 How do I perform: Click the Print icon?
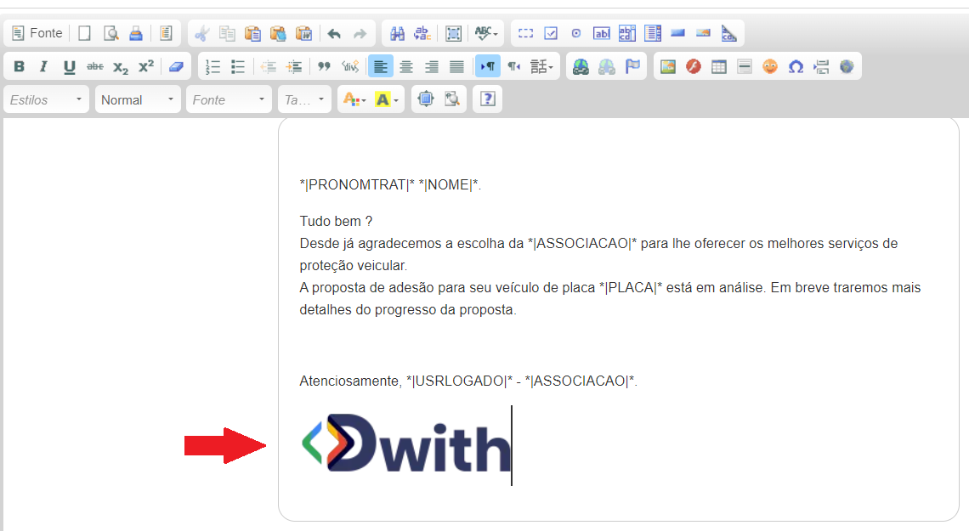click(136, 33)
